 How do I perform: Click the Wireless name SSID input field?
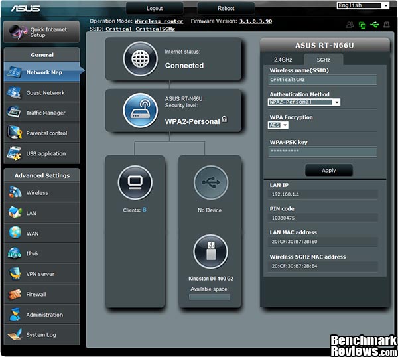point(322,80)
